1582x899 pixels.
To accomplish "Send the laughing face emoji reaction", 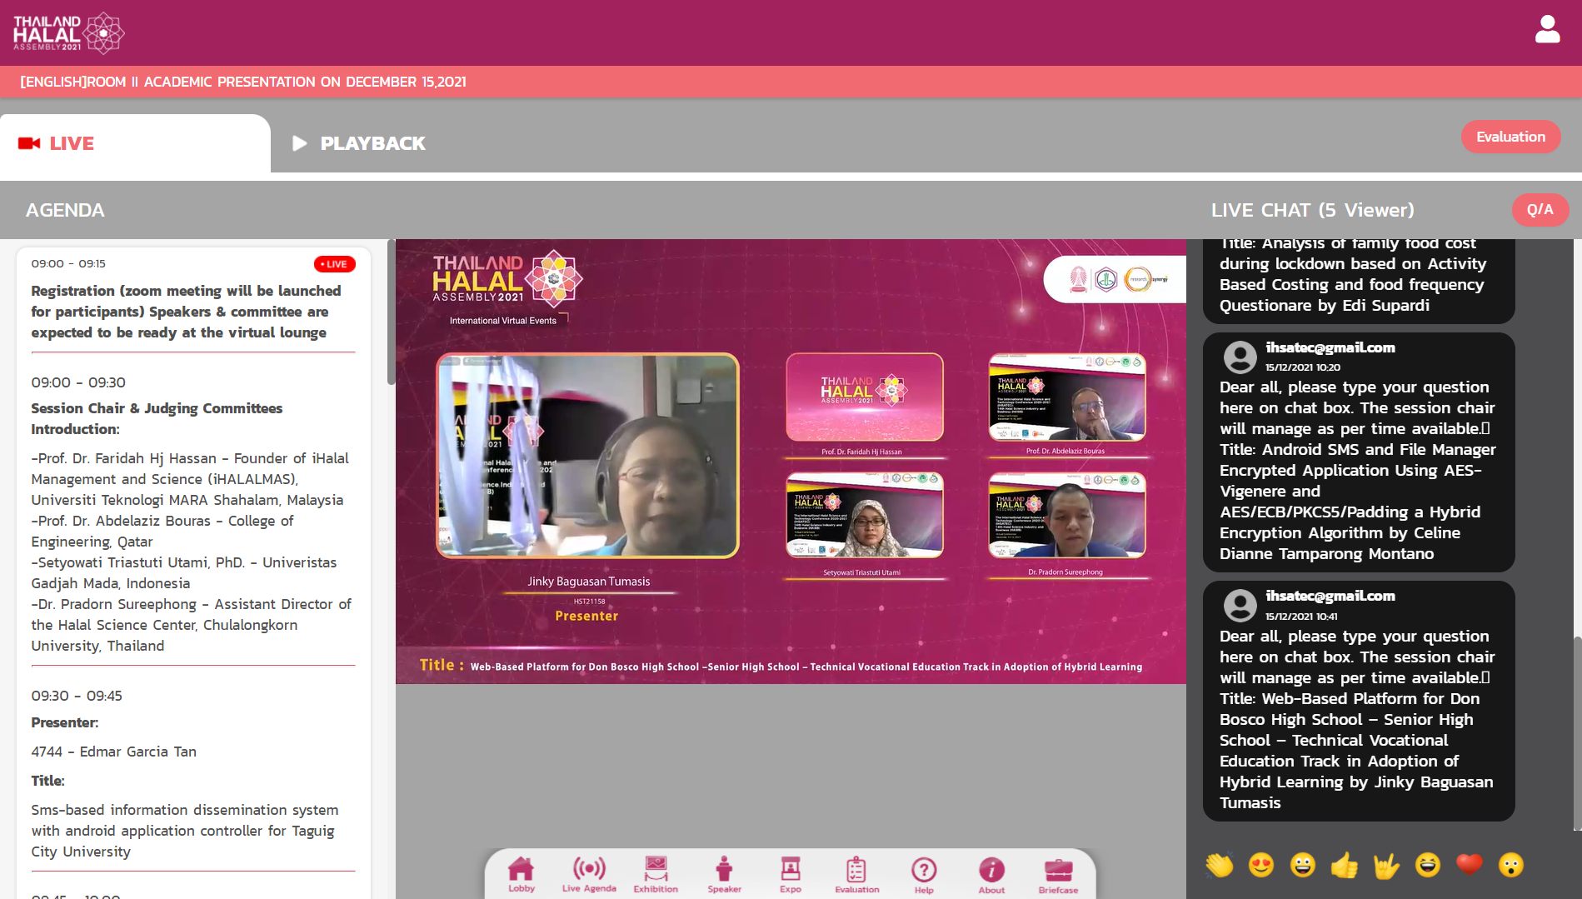I will pos(1428,865).
